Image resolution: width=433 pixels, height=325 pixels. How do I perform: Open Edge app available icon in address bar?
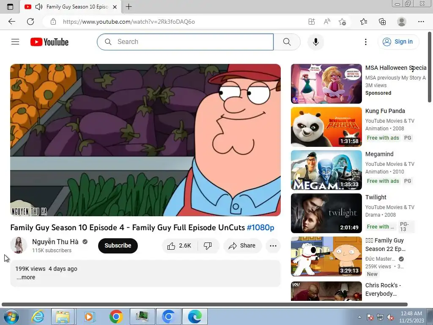coord(312,22)
